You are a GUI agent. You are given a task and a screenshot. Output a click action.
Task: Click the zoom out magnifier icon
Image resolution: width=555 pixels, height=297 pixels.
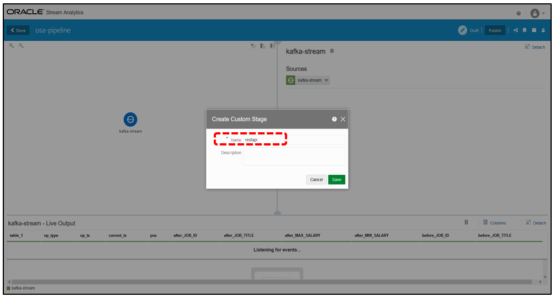pyautogui.click(x=21, y=46)
